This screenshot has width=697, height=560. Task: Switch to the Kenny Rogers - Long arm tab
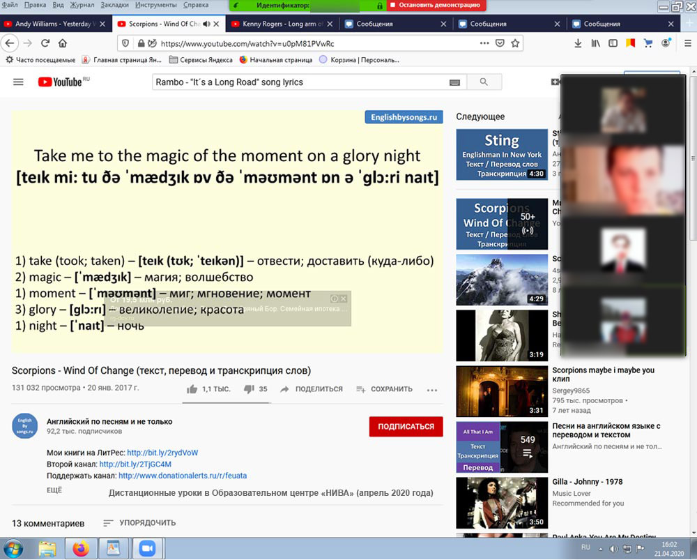coord(283,24)
